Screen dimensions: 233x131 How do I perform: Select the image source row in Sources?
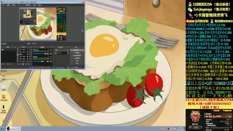click(24, 54)
